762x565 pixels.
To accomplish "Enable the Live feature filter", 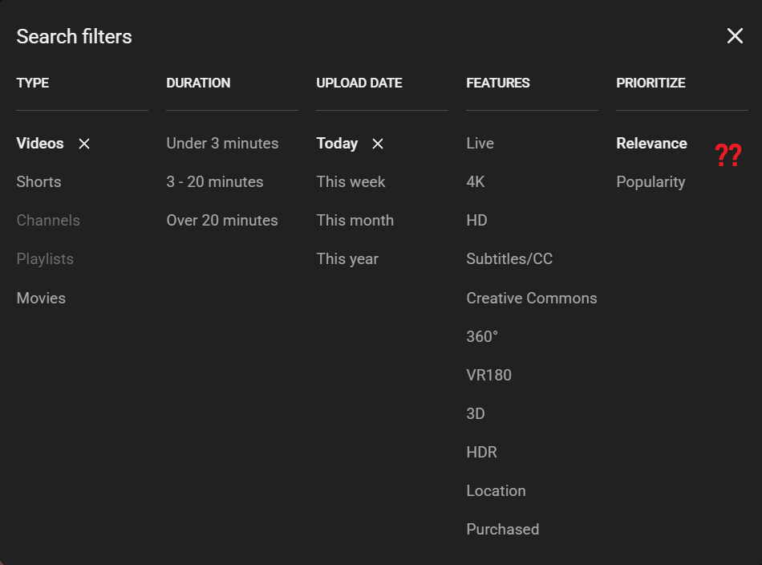I will coord(480,144).
